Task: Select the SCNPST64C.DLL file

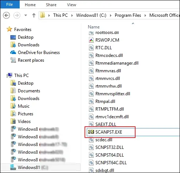Action: coord(111,163)
